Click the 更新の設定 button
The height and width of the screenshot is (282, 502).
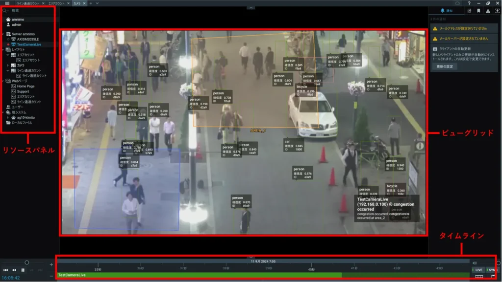(444, 66)
